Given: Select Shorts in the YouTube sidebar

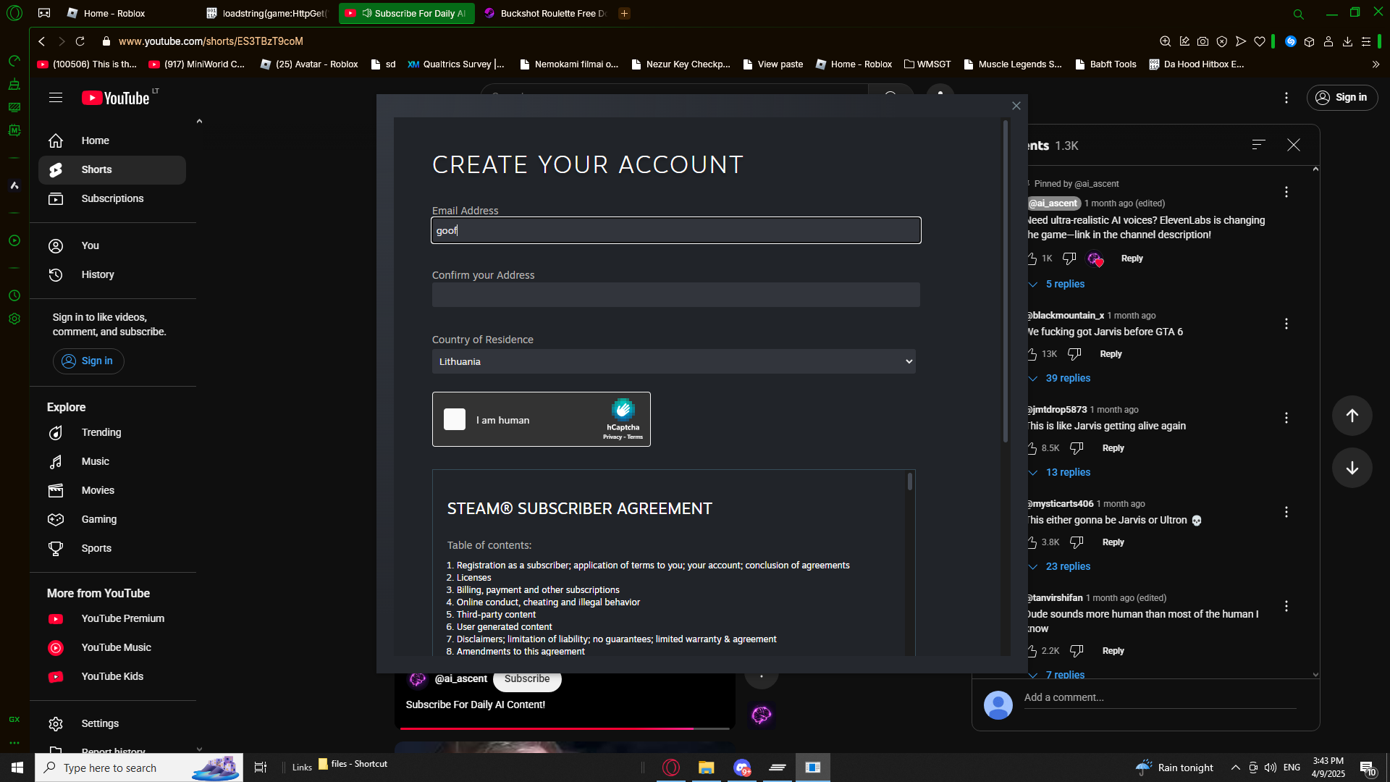Looking at the screenshot, I should (112, 169).
